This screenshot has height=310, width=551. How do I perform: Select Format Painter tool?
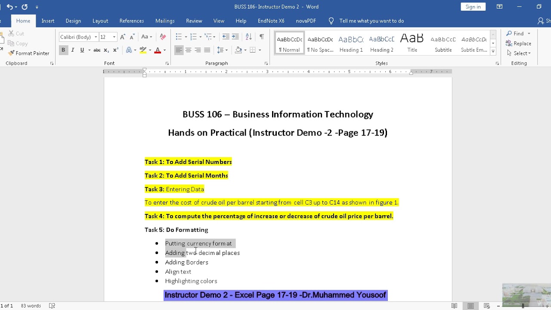[x=29, y=53]
